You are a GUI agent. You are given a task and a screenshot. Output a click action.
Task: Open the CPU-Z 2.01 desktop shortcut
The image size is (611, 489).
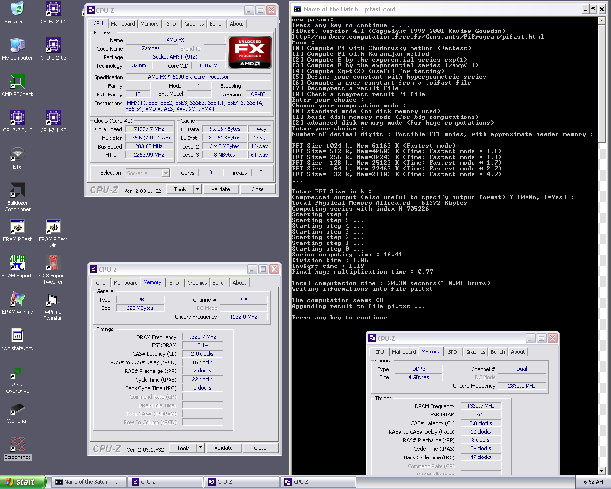click(x=53, y=13)
